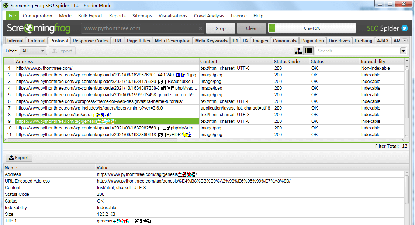The width and height of the screenshot is (415, 225).
Task: Stop the crawl
Action: click(x=221, y=28)
